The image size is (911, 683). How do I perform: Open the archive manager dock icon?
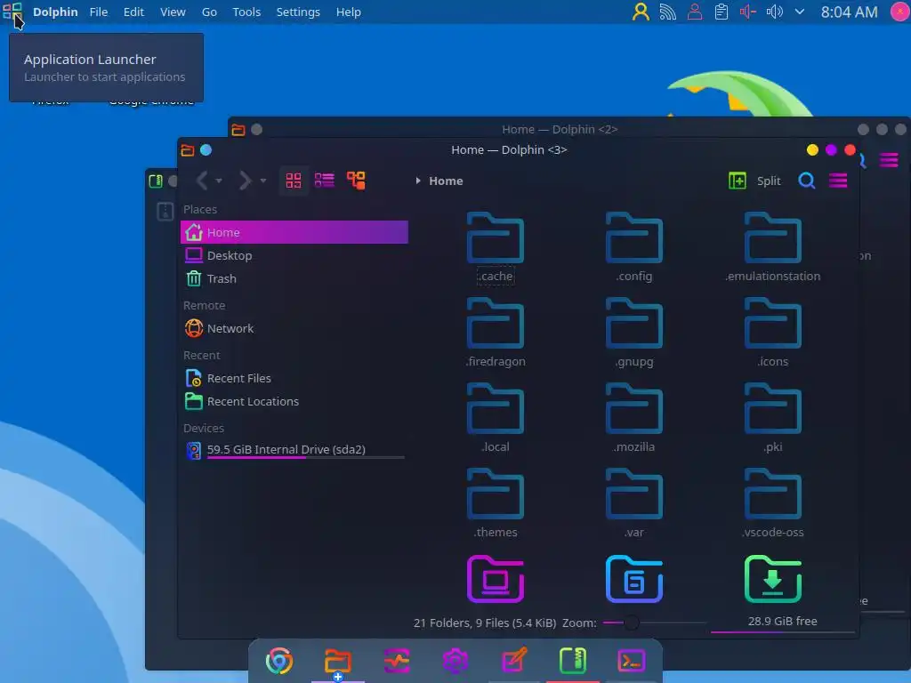(573, 661)
